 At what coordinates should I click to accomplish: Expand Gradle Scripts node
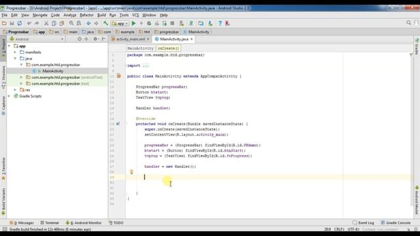pyautogui.click(x=9, y=96)
